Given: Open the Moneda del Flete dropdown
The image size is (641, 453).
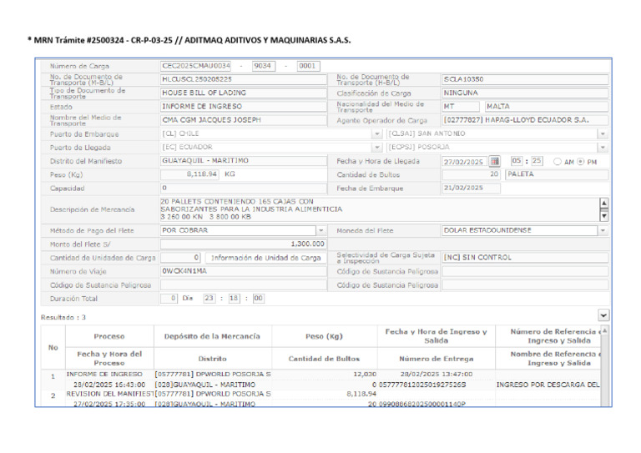Looking at the screenshot, I should click(x=603, y=231).
